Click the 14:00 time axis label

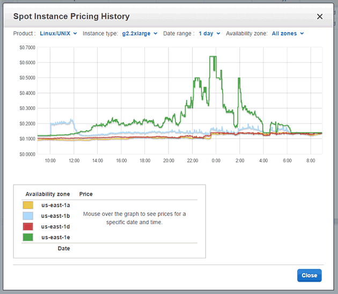tap(98, 161)
